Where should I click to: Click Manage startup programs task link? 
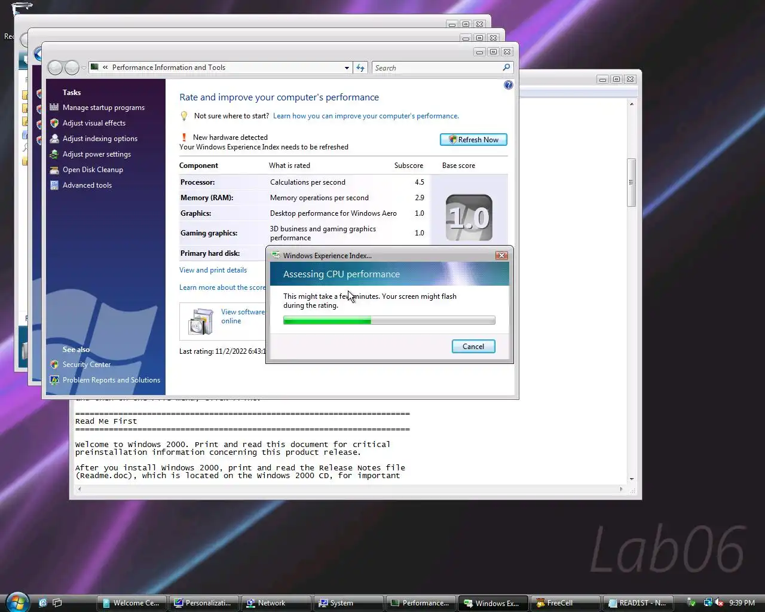pyautogui.click(x=103, y=108)
